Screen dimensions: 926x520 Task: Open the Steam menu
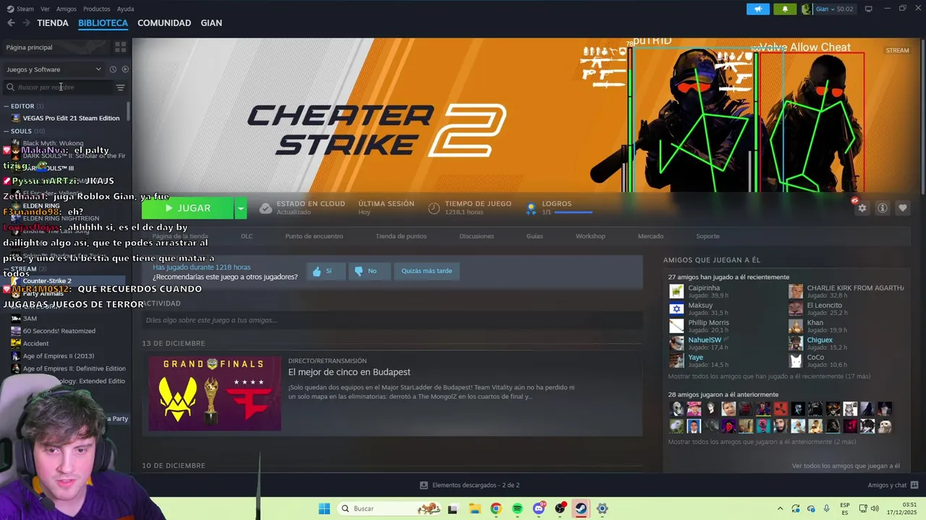(25, 9)
